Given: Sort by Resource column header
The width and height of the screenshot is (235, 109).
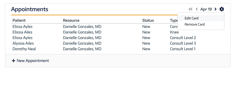Looking at the screenshot, I should coord(71,20).
